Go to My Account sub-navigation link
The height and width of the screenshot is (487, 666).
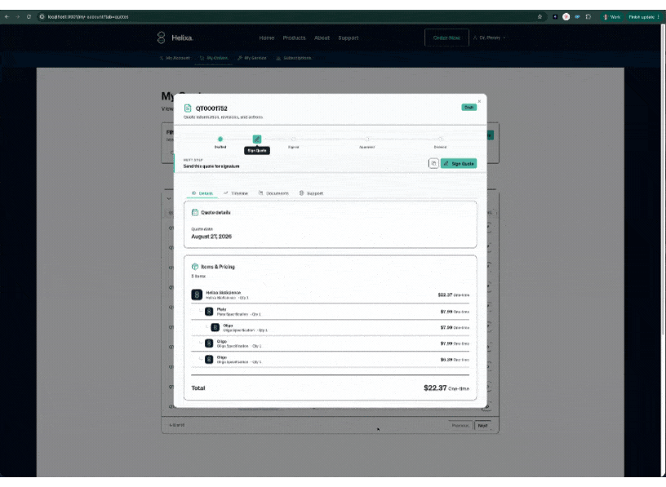175,58
